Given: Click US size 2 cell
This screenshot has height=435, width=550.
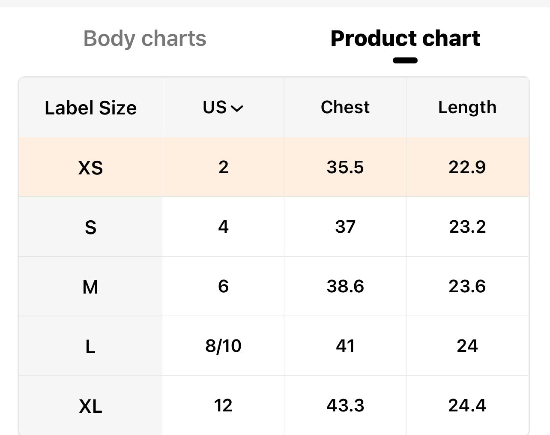Looking at the screenshot, I should click(x=223, y=167).
